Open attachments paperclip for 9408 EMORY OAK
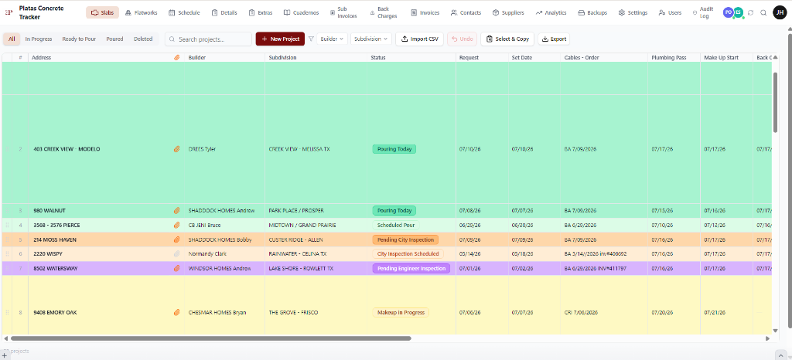792x360 pixels. coord(177,313)
